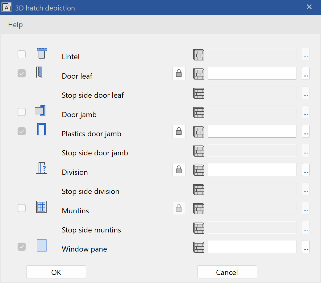
Task: Open hatch browse button for Door jamb
Action: (306, 112)
